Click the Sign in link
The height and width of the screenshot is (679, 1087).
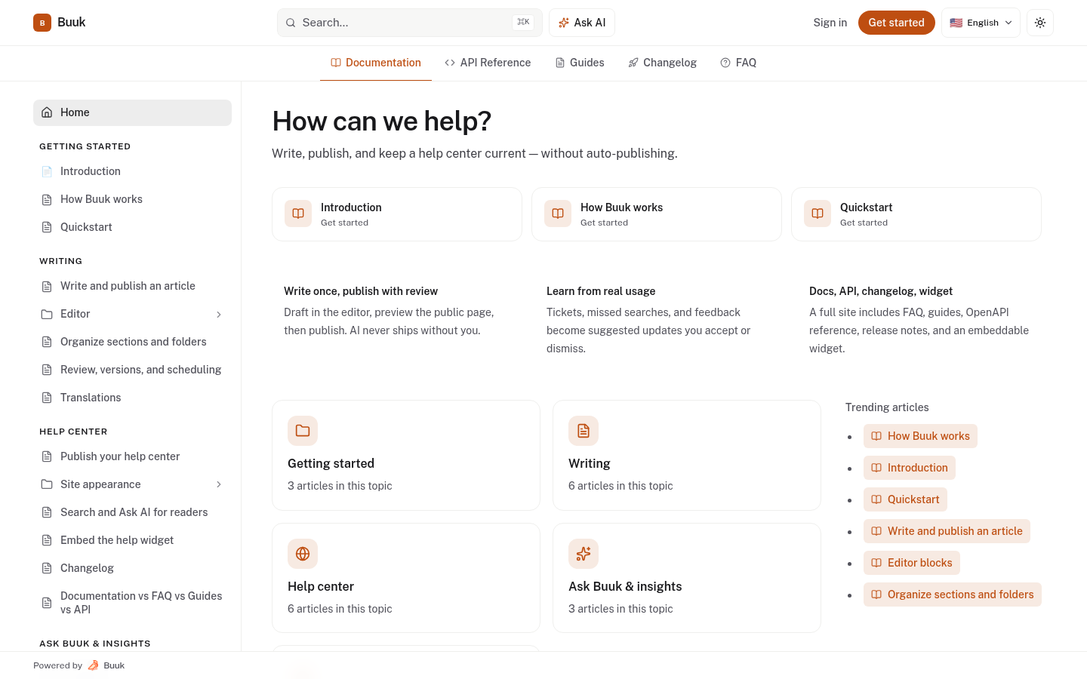(830, 23)
